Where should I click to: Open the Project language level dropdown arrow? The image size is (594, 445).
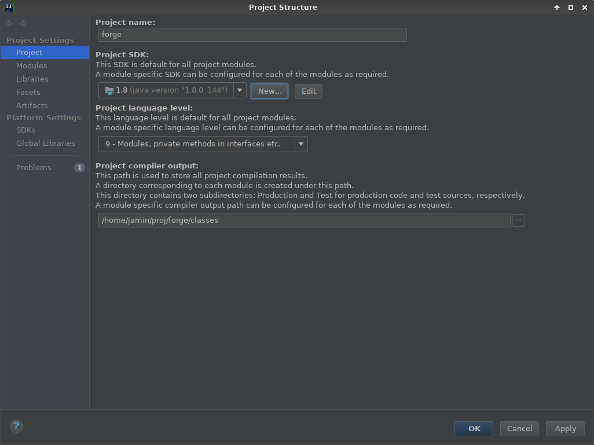(301, 144)
